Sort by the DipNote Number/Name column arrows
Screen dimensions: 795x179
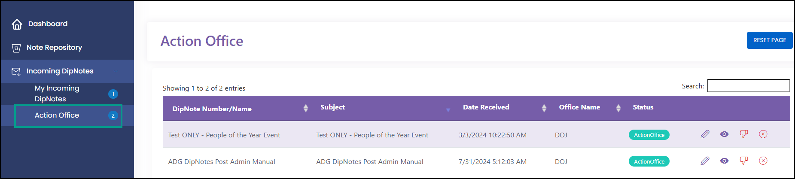click(306, 108)
